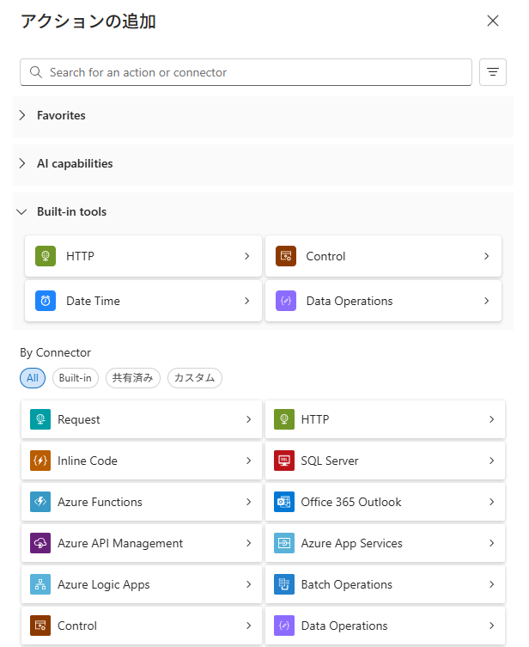Open the Azure Functions chevron

click(249, 502)
